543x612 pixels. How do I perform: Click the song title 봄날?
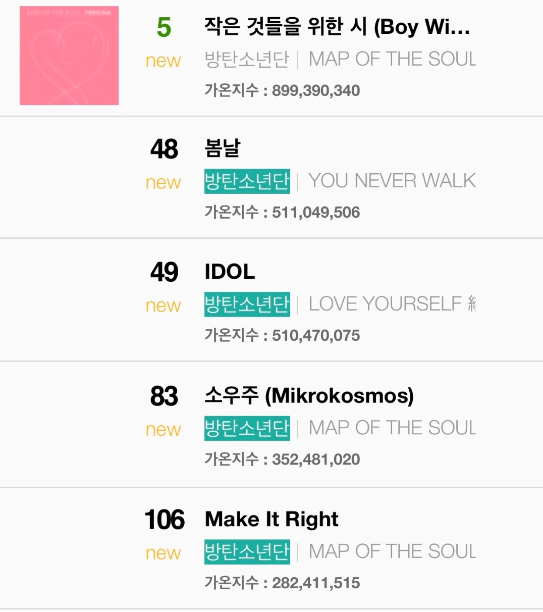223,148
